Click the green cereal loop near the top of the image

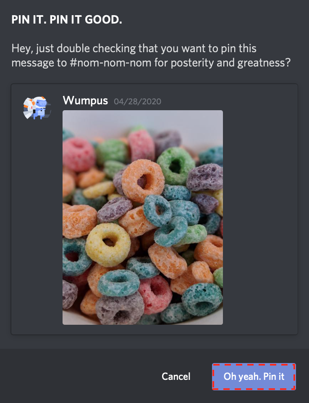pos(176,166)
